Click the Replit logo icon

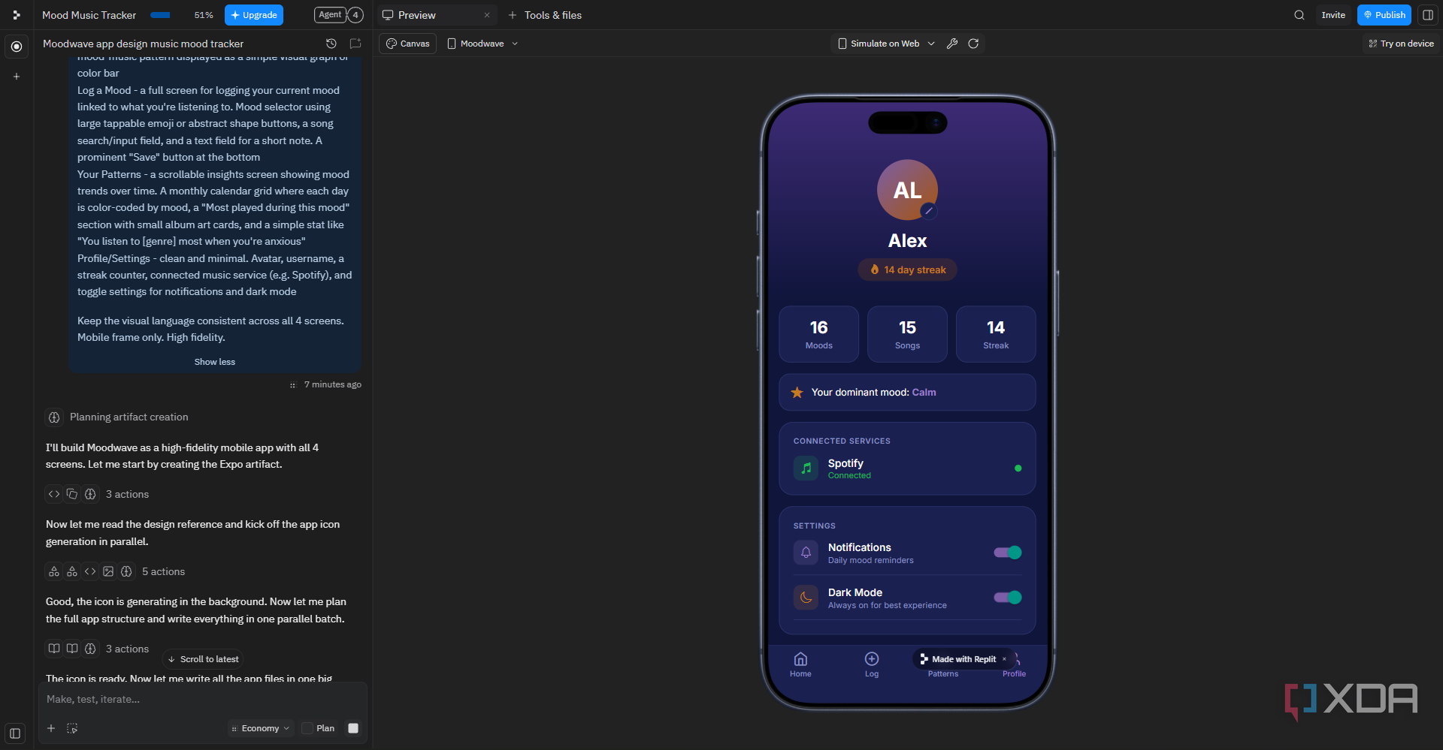pyautogui.click(x=17, y=15)
